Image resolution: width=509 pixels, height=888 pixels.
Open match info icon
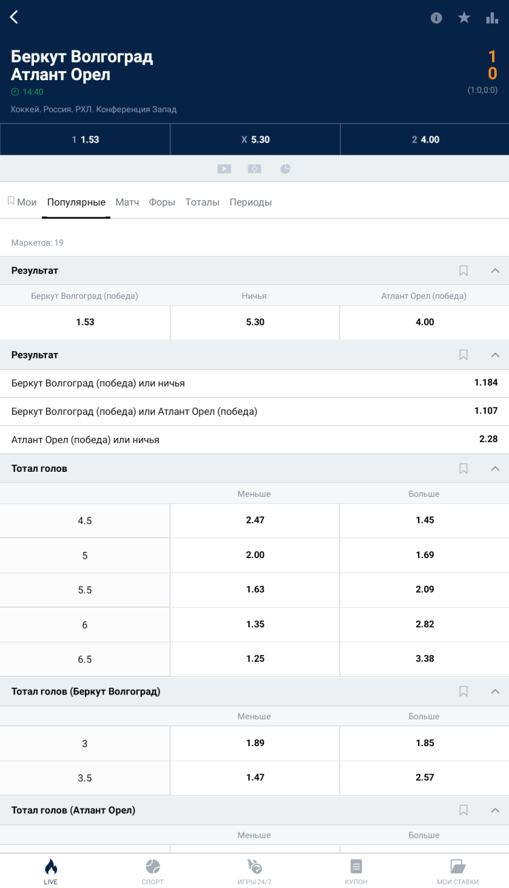[x=436, y=18]
